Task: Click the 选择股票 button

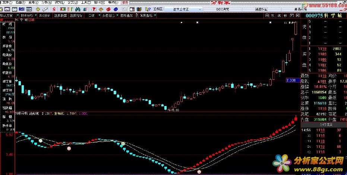Action: pos(60,16)
